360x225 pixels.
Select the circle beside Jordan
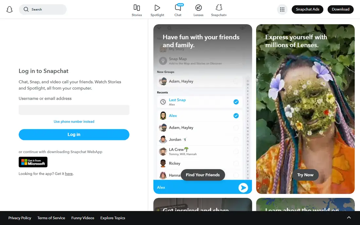click(236, 139)
